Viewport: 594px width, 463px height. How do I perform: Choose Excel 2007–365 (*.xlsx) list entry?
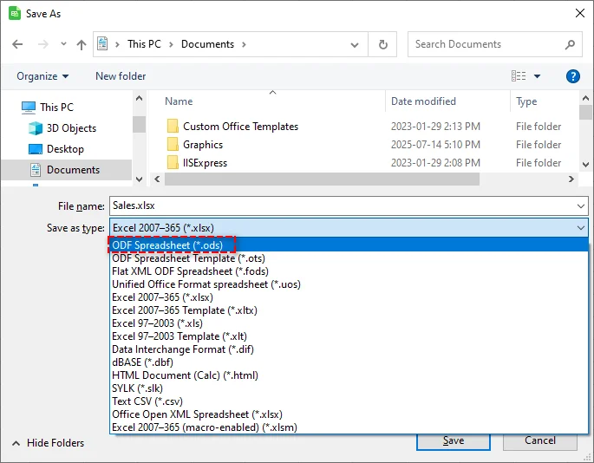coord(349,297)
